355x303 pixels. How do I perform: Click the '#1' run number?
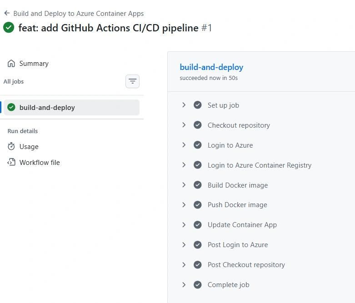[x=206, y=28]
